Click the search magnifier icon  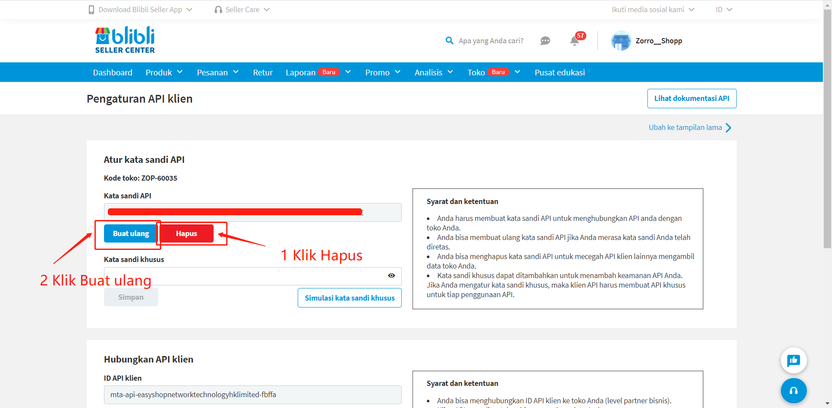click(x=449, y=41)
